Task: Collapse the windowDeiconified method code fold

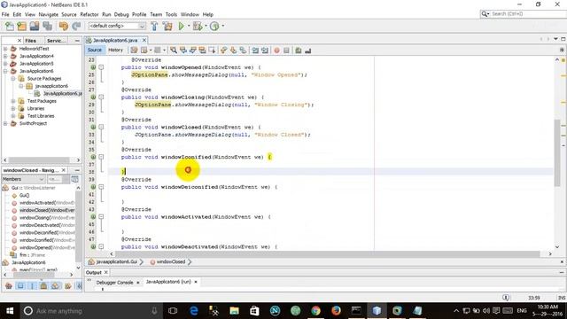Action: pos(101,187)
